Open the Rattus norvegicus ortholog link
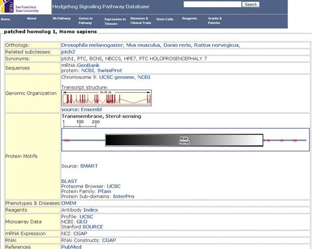The height and width of the screenshot is (249, 312). click(x=217, y=45)
